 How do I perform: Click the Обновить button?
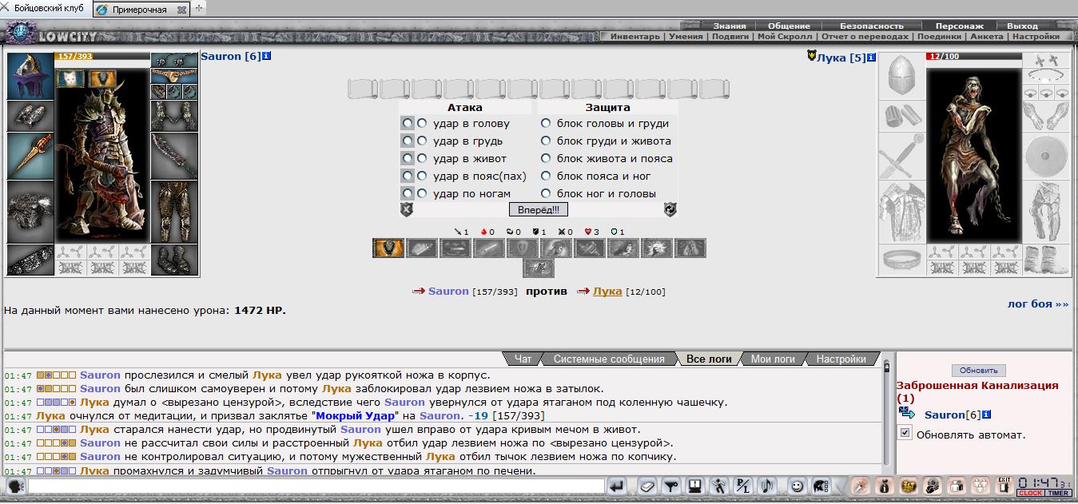978,371
